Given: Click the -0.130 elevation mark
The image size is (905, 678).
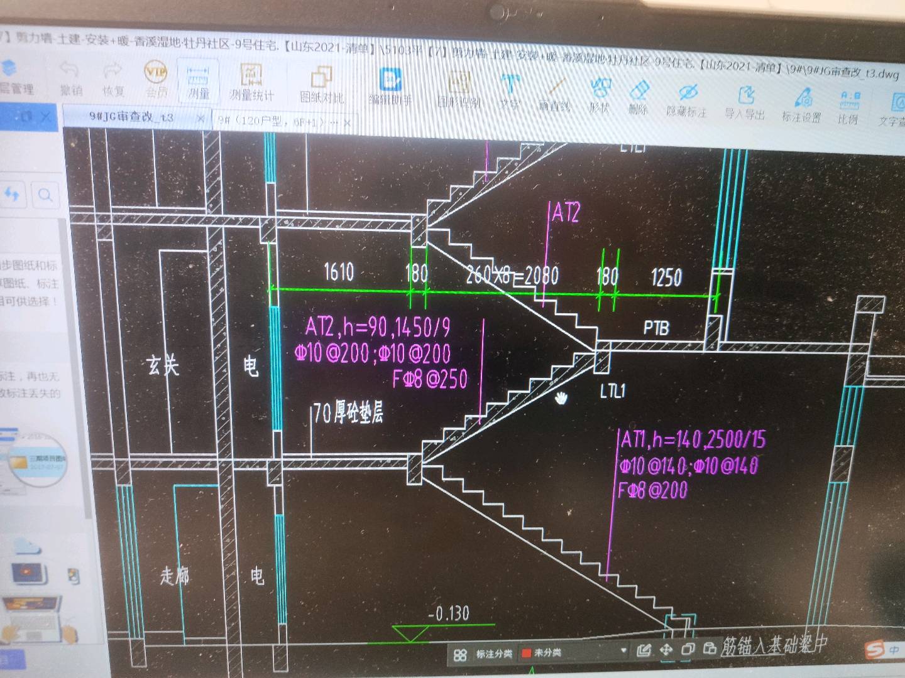Looking at the screenshot, I should coord(449,613).
